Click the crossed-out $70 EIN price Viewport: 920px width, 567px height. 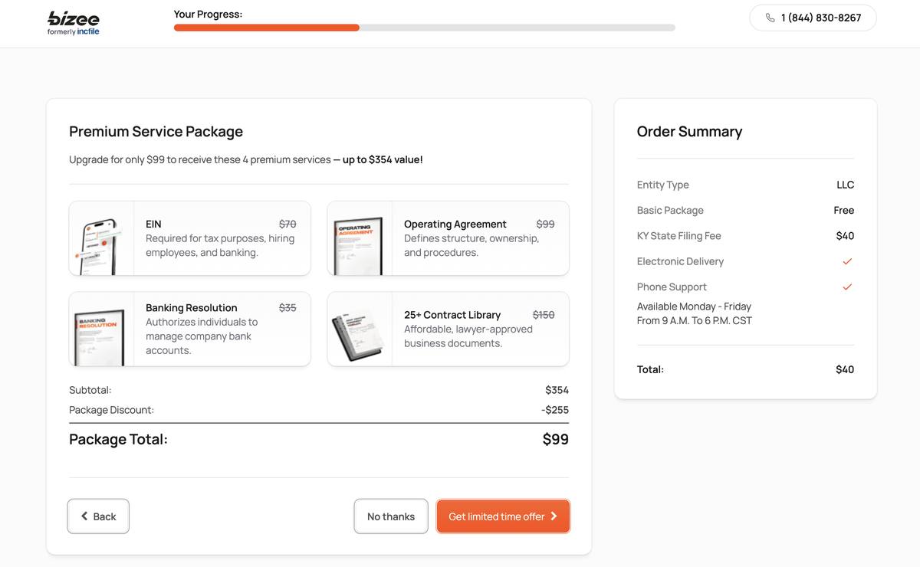[287, 224]
